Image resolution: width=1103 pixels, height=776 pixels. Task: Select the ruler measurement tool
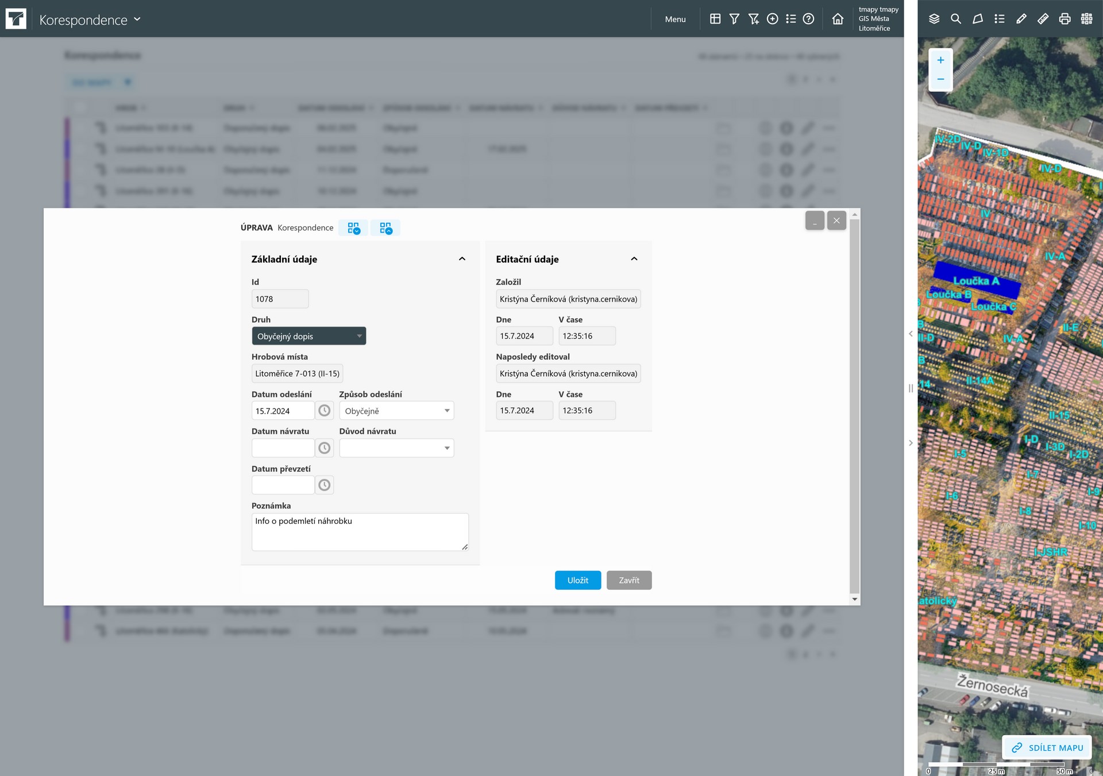coord(1043,19)
